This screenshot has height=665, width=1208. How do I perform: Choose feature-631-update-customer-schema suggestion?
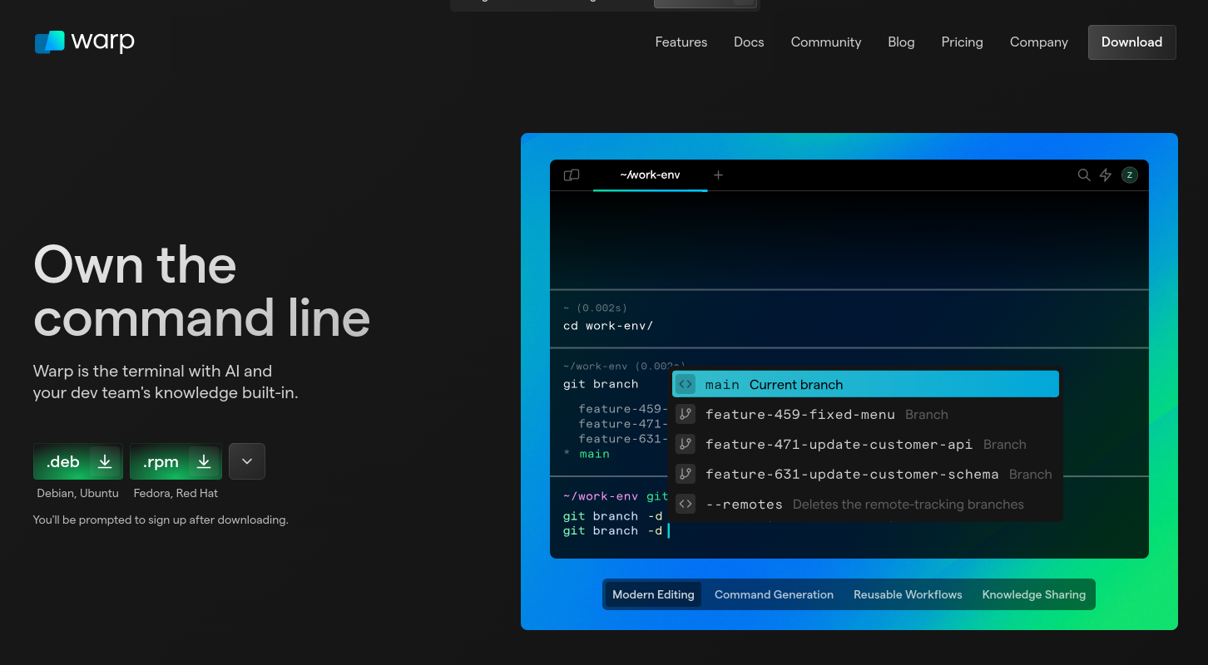point(865,474)
